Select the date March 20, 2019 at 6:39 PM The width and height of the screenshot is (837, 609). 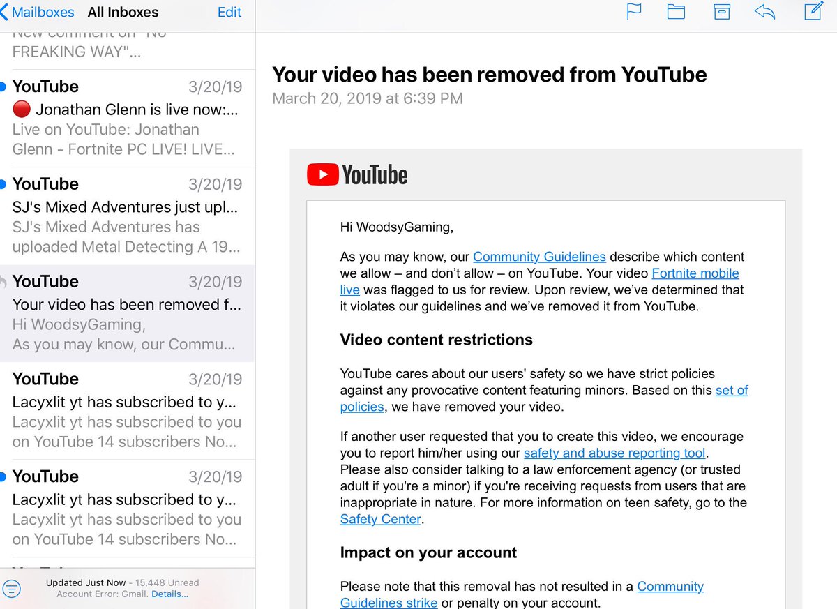[368, 98]
